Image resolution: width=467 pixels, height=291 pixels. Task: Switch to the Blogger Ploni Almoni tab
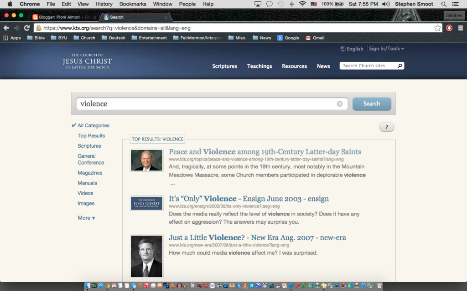click(65, 17)
